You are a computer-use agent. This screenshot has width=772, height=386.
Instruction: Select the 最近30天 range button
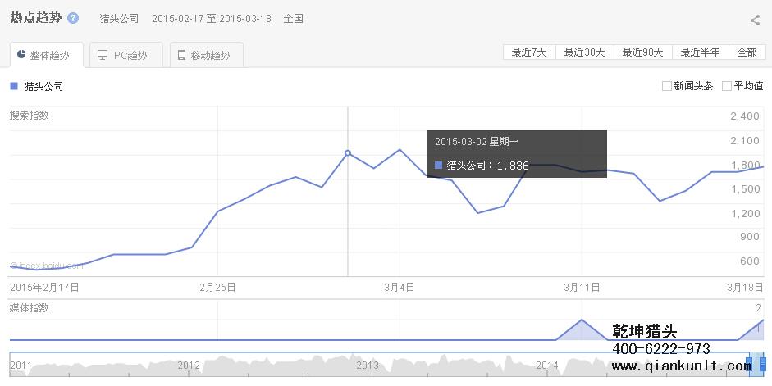click(584, 52)
